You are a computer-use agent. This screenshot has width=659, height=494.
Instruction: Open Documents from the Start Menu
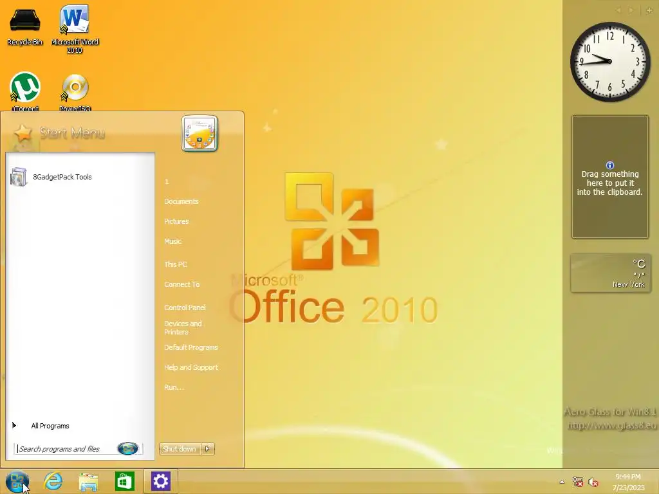tap(181, 201)
